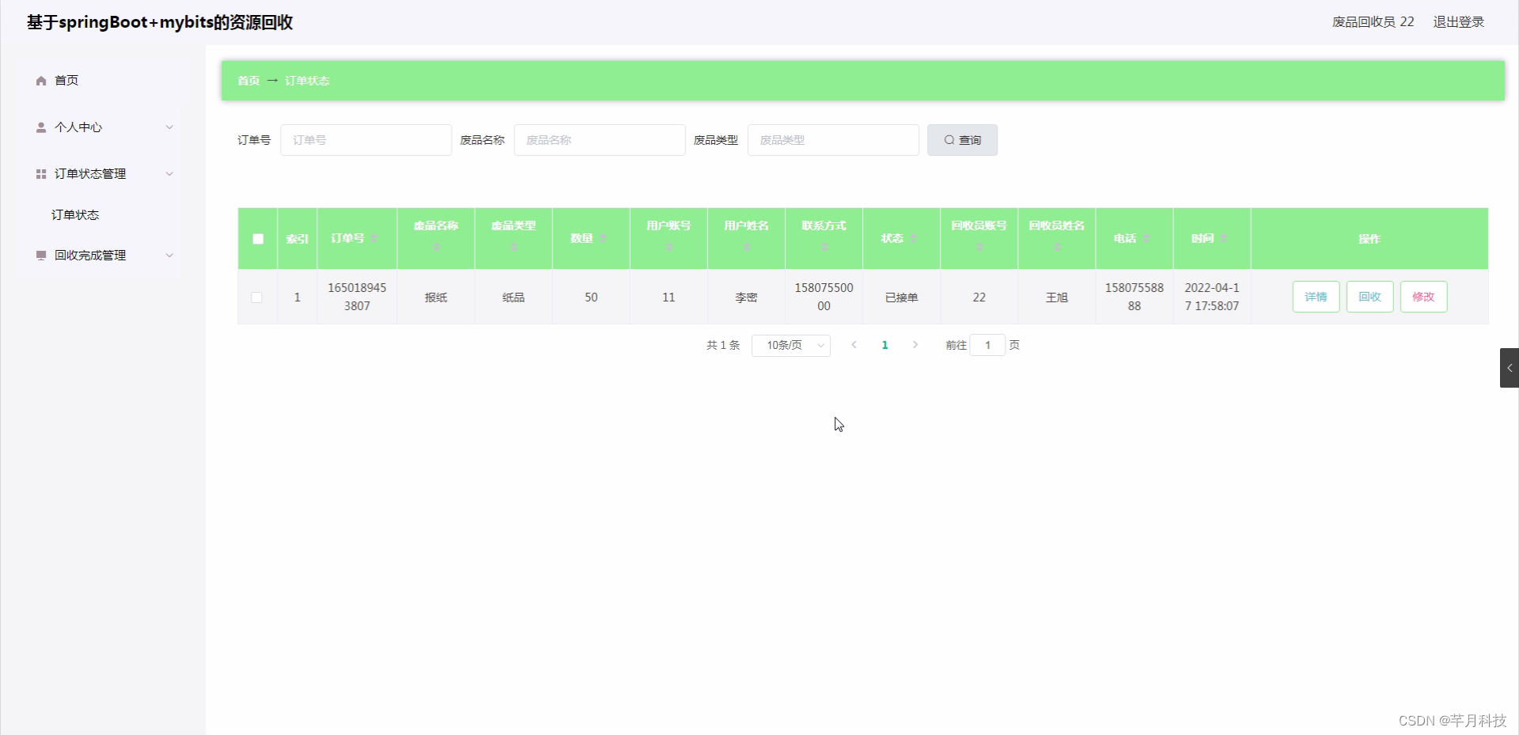Click the sort arrows on the 时间 column
1519x735 pixels.
pyautogui.click(x=1223, y=238)
